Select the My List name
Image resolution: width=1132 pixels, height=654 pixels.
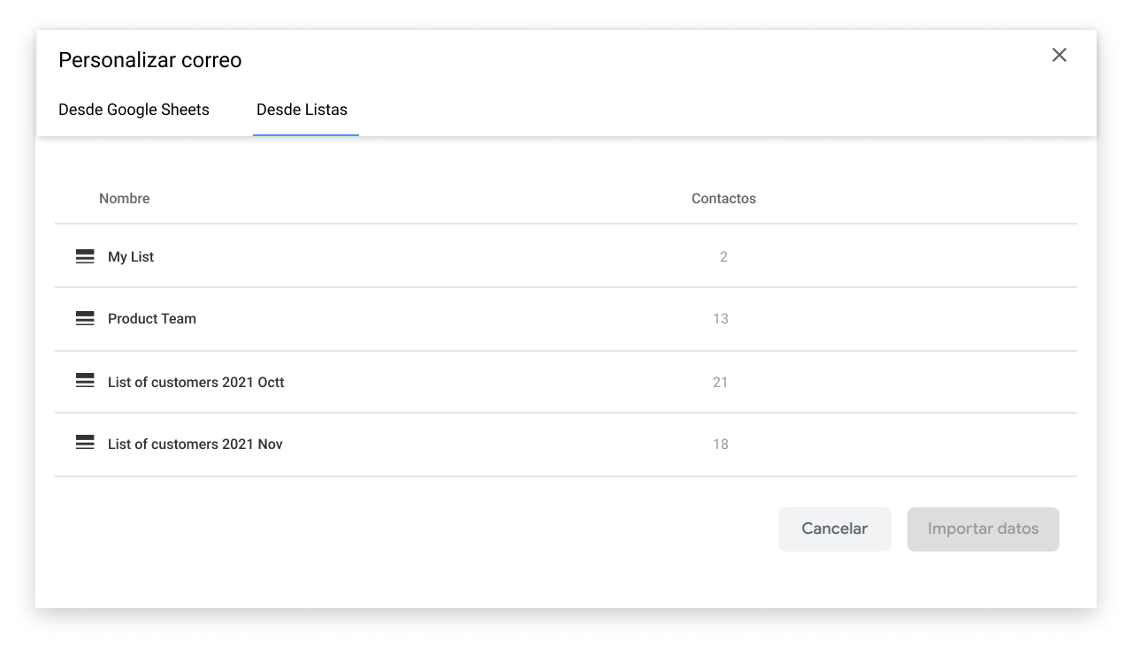pyautogui.click(x=131, y=257)
